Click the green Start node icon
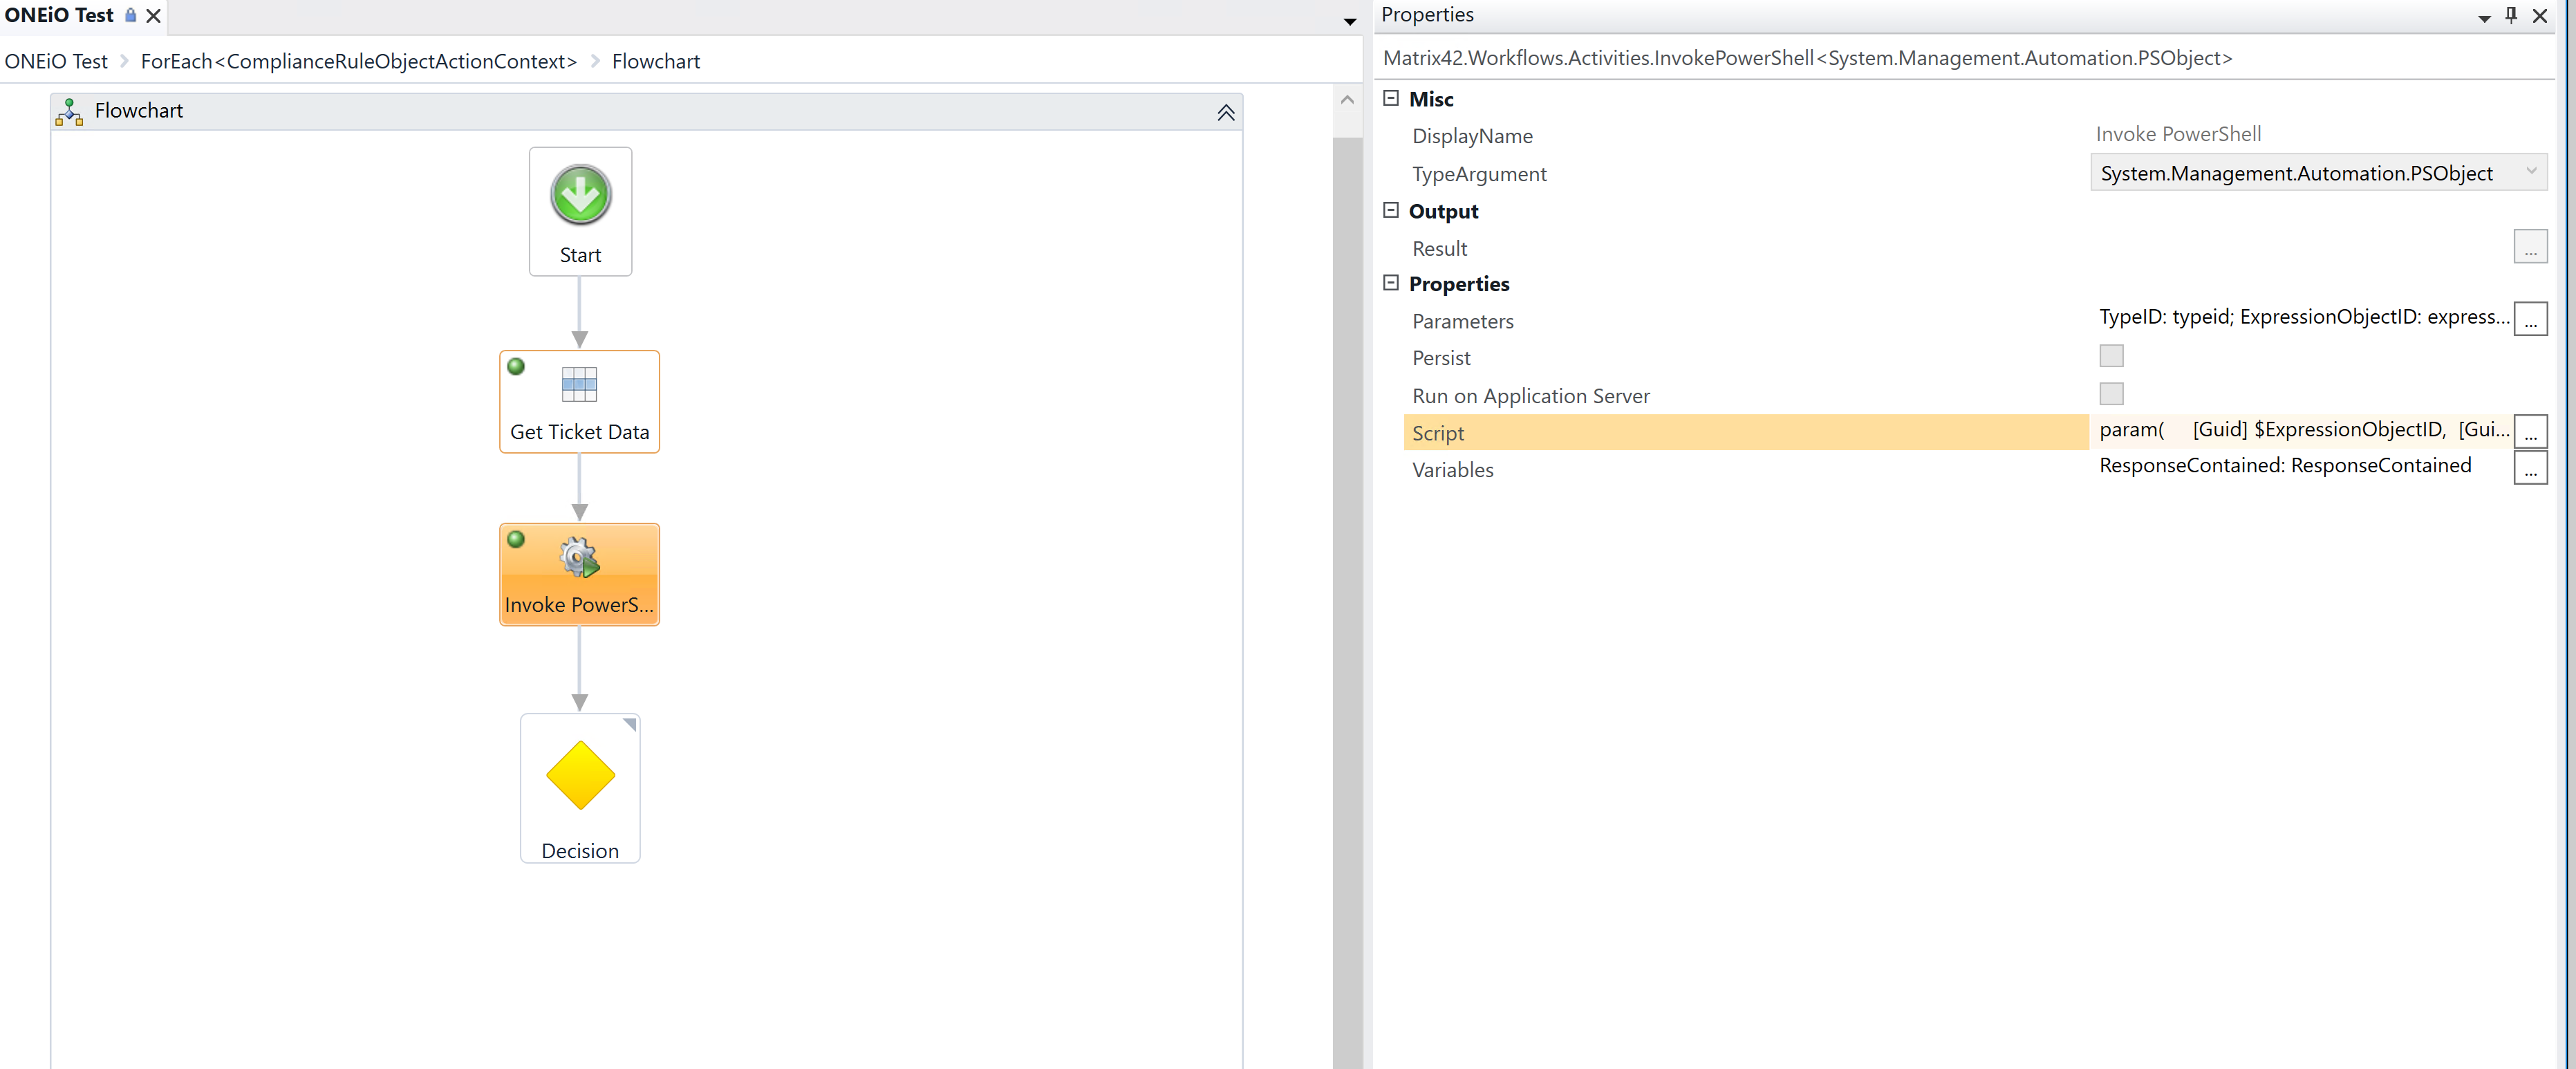This screenshot has height=1069, width=2576. coord(580,195)
